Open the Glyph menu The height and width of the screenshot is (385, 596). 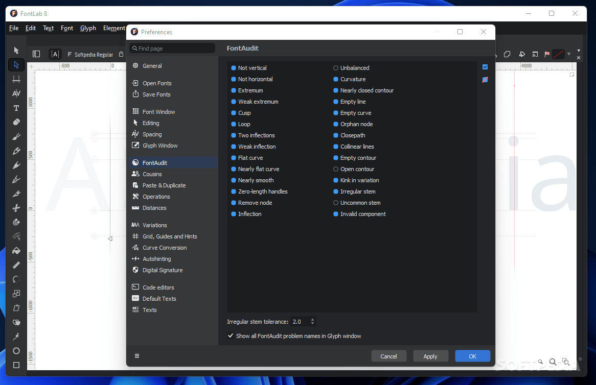(x=88, y=28)
